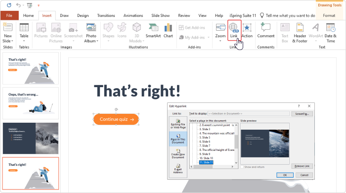
Task: Click OK in Edit Hyperlink dialog
Action: (285, 175)
